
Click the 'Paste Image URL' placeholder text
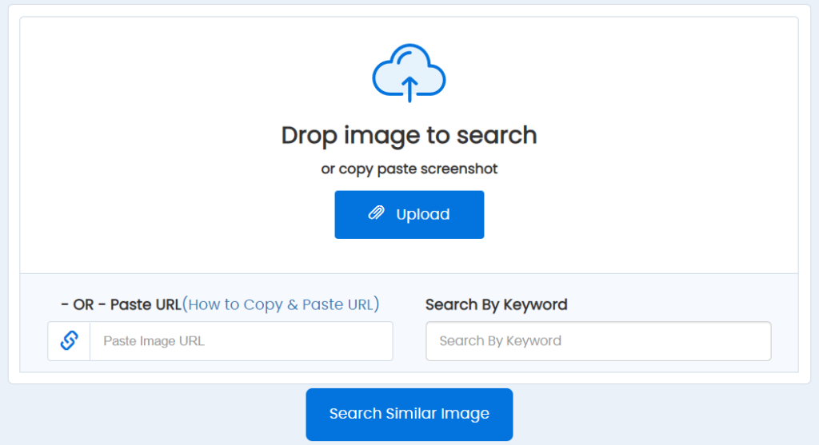tap(154, 341)
